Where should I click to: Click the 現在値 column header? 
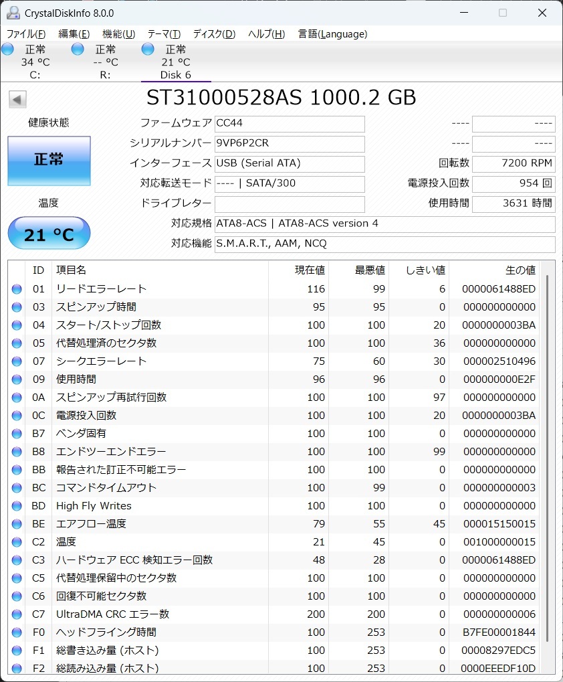(x=298, y=270)
